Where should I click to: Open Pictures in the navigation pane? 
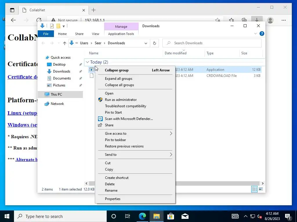point(59,85)
